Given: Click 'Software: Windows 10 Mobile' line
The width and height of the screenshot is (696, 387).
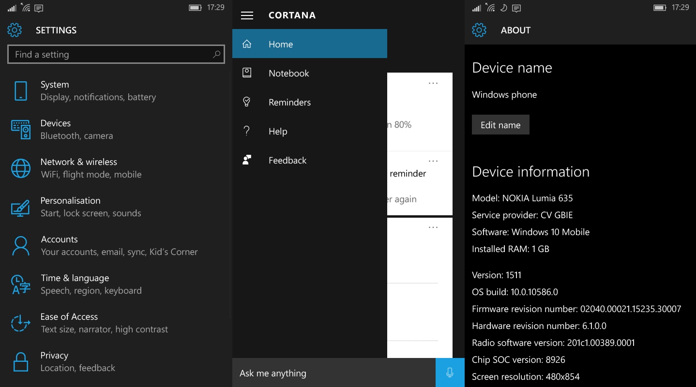Looking at the screenshot, I should [531, 232].
